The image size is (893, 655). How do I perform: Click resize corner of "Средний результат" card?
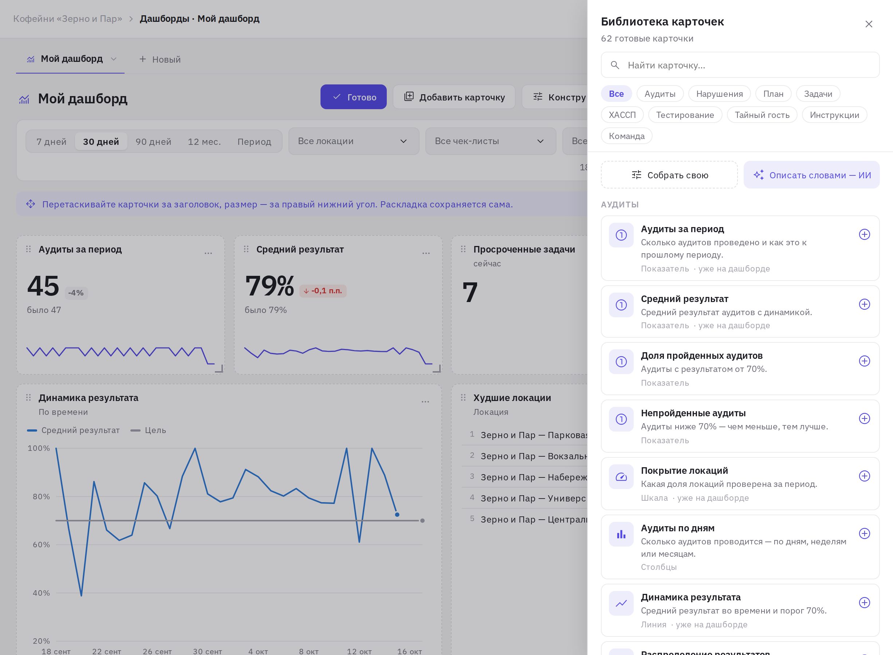click(x=437, y=369)
